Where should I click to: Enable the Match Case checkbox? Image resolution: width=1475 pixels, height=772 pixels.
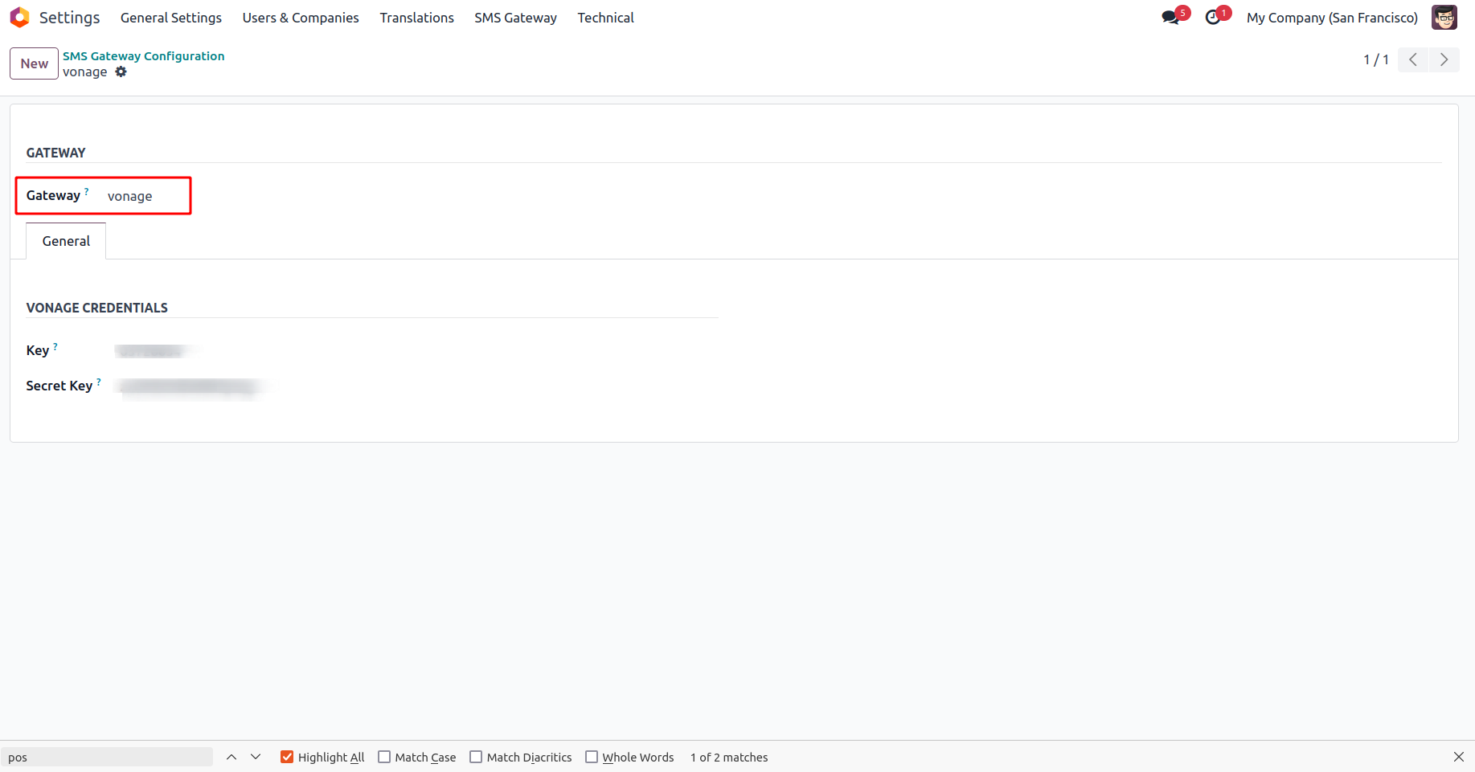pyautogui.click(x=384, y=757)
